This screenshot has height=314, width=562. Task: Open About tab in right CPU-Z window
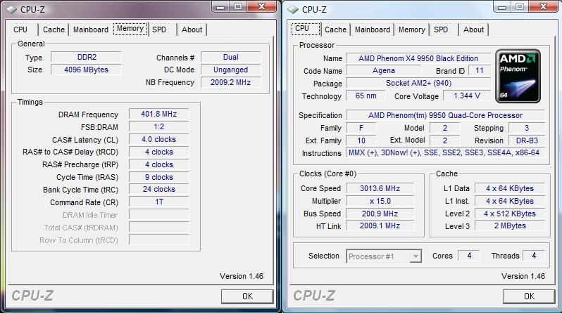tap(473, 30)
